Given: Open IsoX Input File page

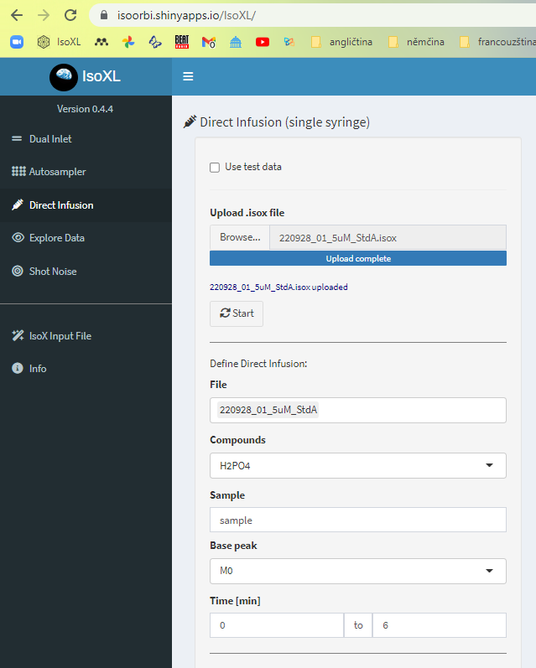Looking at the screenshot, I should click(86, 336).
